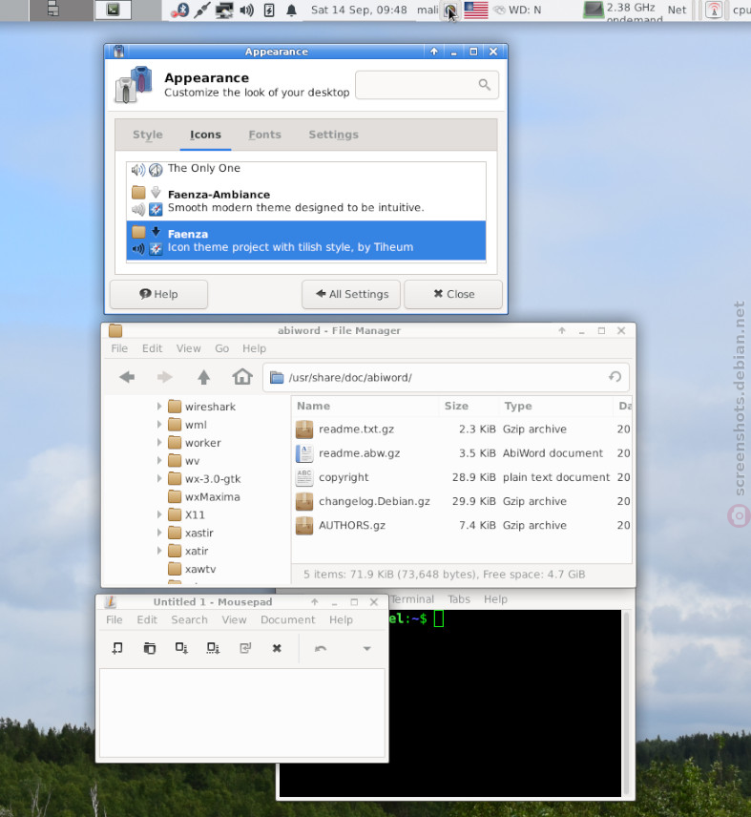Click the volume speaker icon in the panel
751x817 pixels.
coord(246,10)
